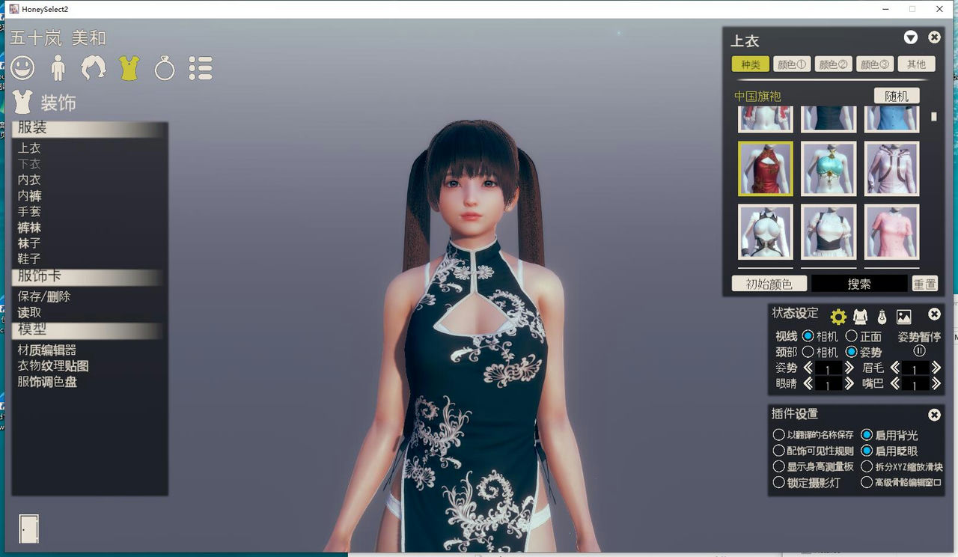The width and height of the screenshot is (958, 557).
Task: Collapse the 上衣 panel with the arrow
Action: tap(911, 37)
